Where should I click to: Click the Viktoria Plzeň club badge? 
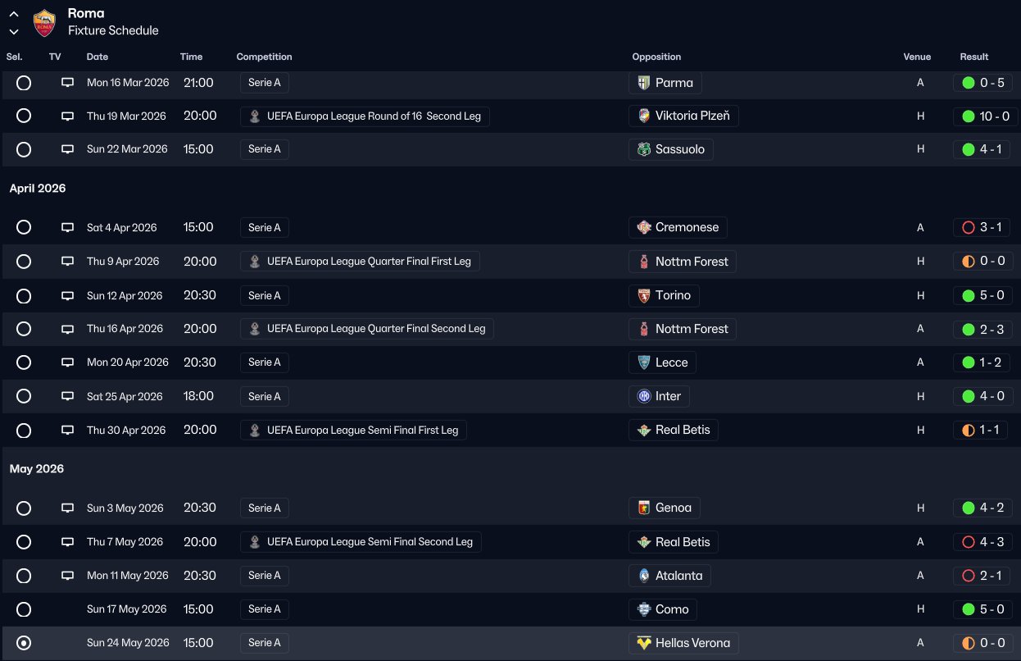pyautogui.click(x=644, y=116)
